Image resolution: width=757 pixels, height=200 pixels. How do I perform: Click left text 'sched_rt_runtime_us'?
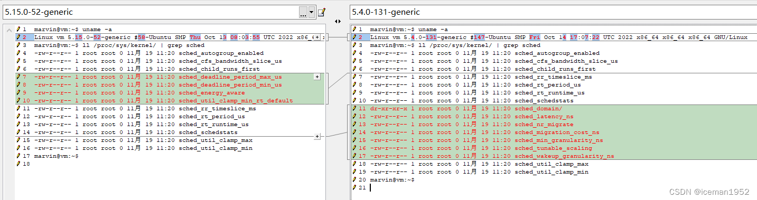tap(213, 125)
